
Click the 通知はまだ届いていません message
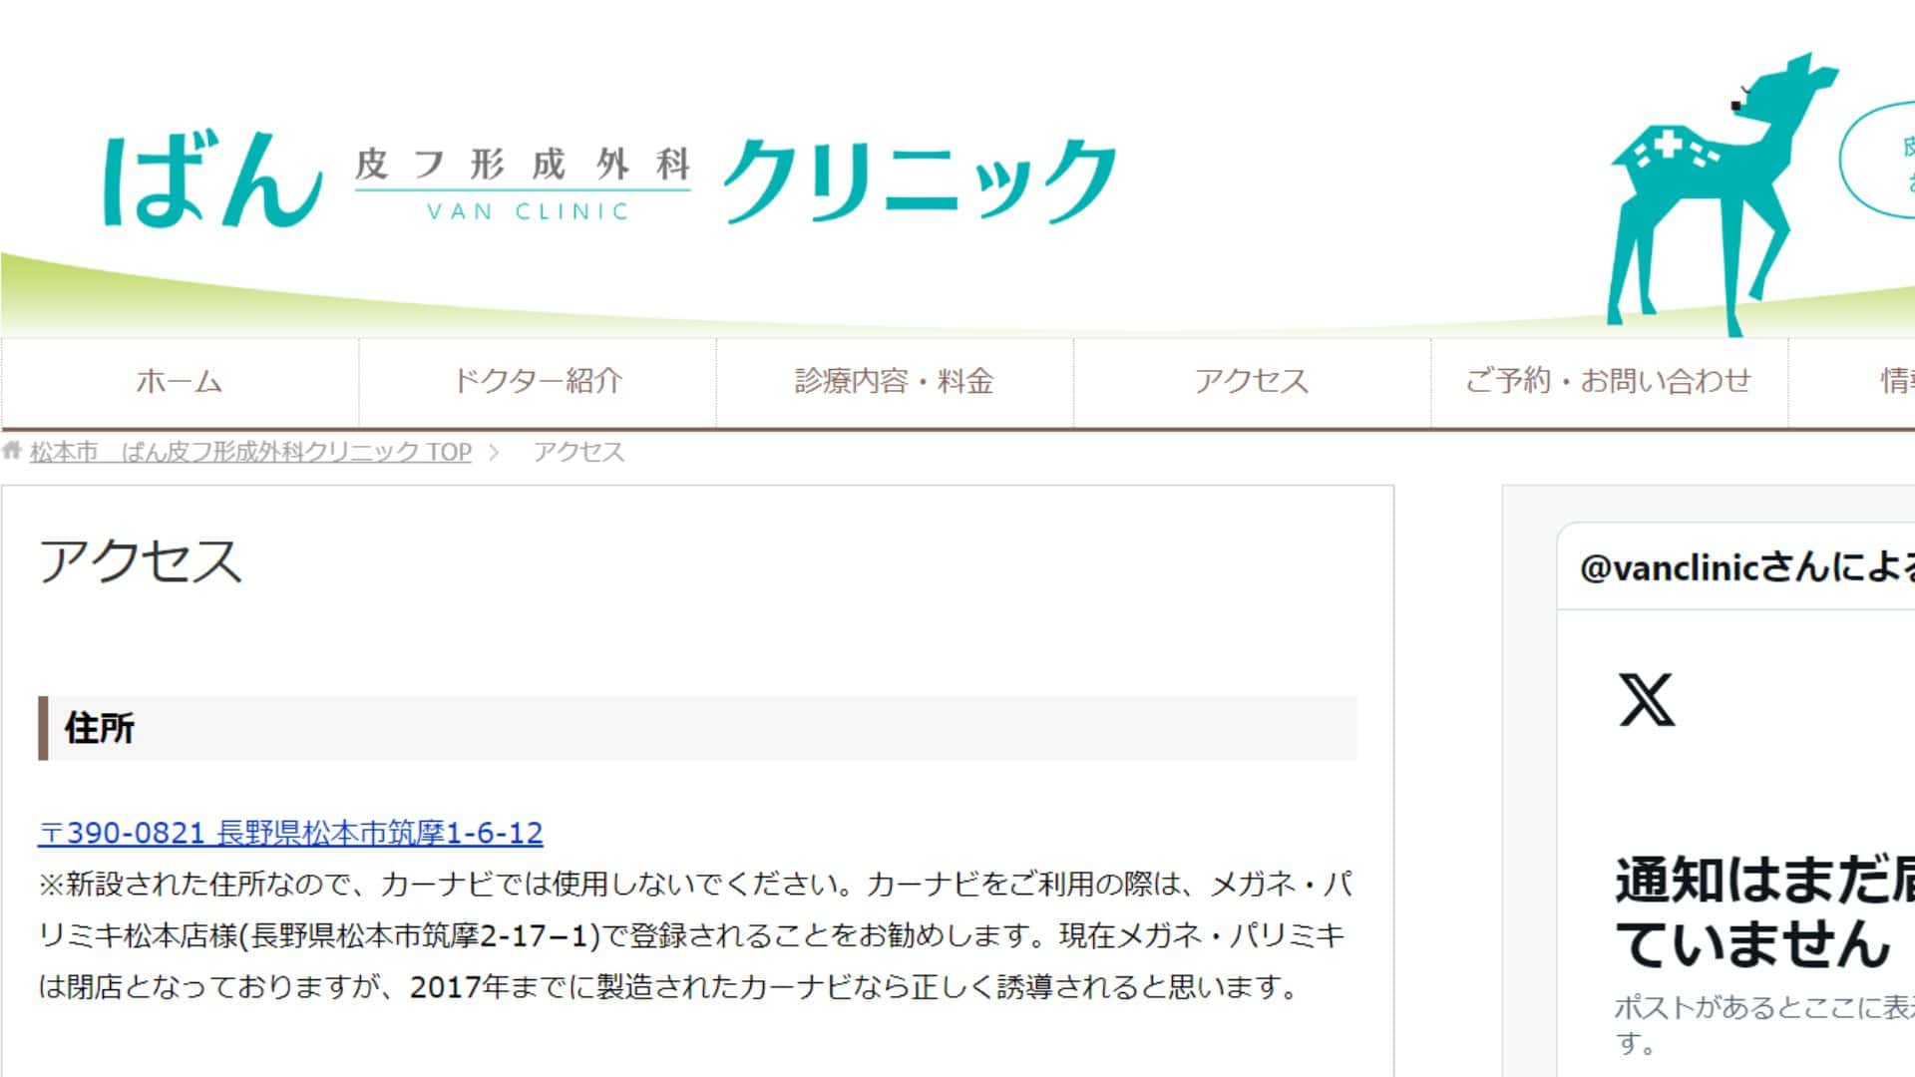point(1764,911)
